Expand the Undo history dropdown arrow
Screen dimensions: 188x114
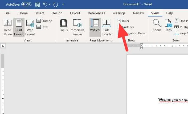point(50,5)
